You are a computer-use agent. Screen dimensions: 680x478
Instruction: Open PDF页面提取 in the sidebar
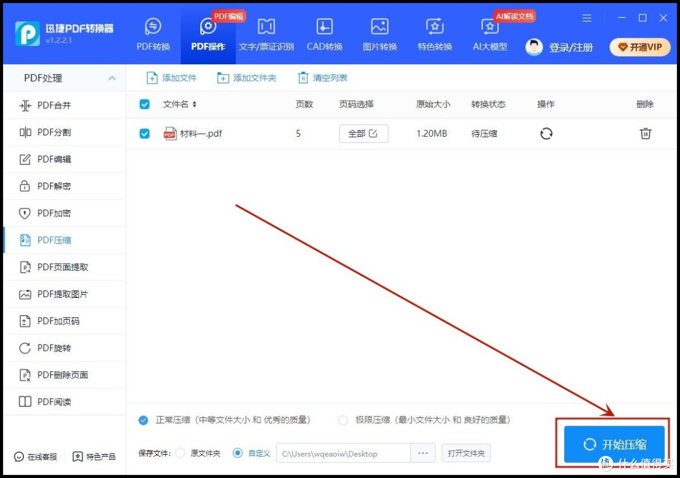pos(64,267)
